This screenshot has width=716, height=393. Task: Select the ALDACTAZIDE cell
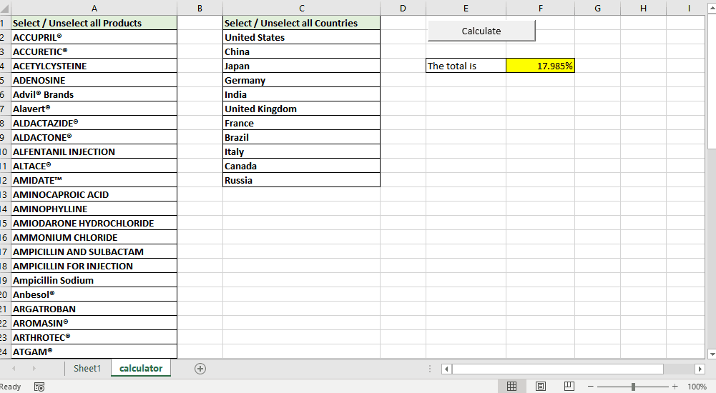tap(94, 123)
